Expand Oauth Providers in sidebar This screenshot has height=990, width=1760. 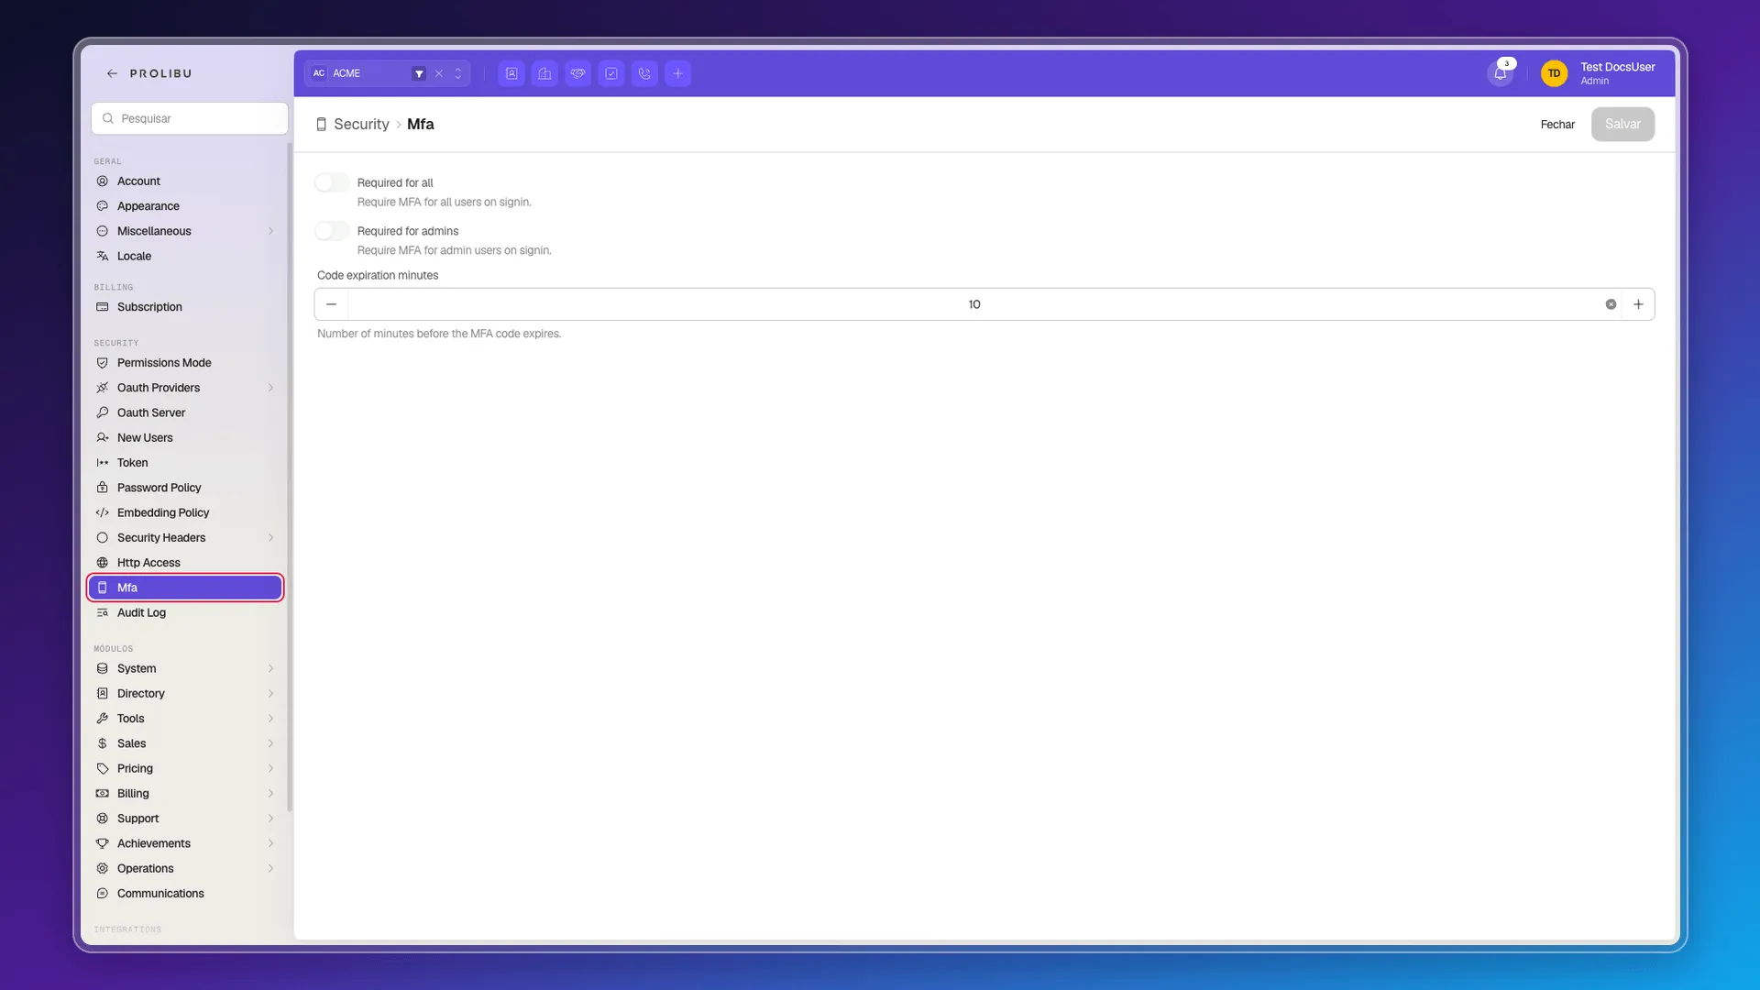(270, 388)
